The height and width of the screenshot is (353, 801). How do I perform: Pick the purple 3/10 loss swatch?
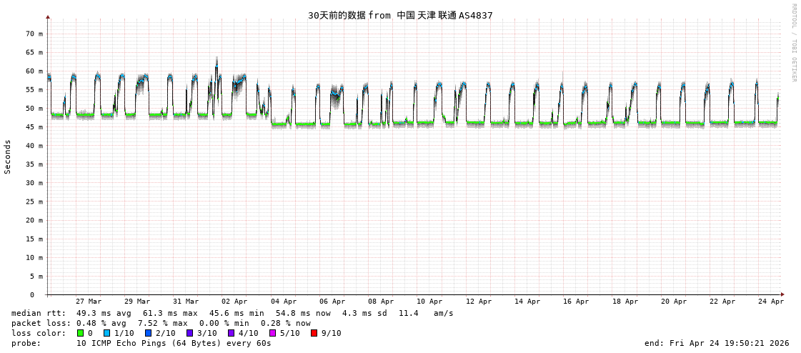[189, 333]
